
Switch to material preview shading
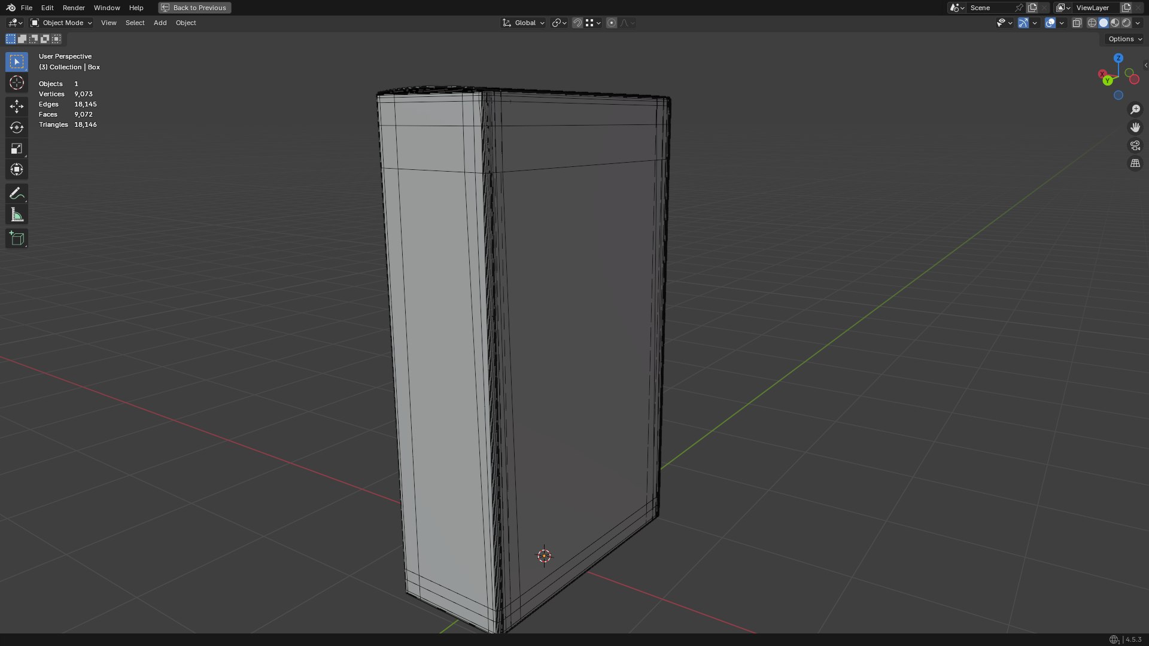tap(1115, 23)
